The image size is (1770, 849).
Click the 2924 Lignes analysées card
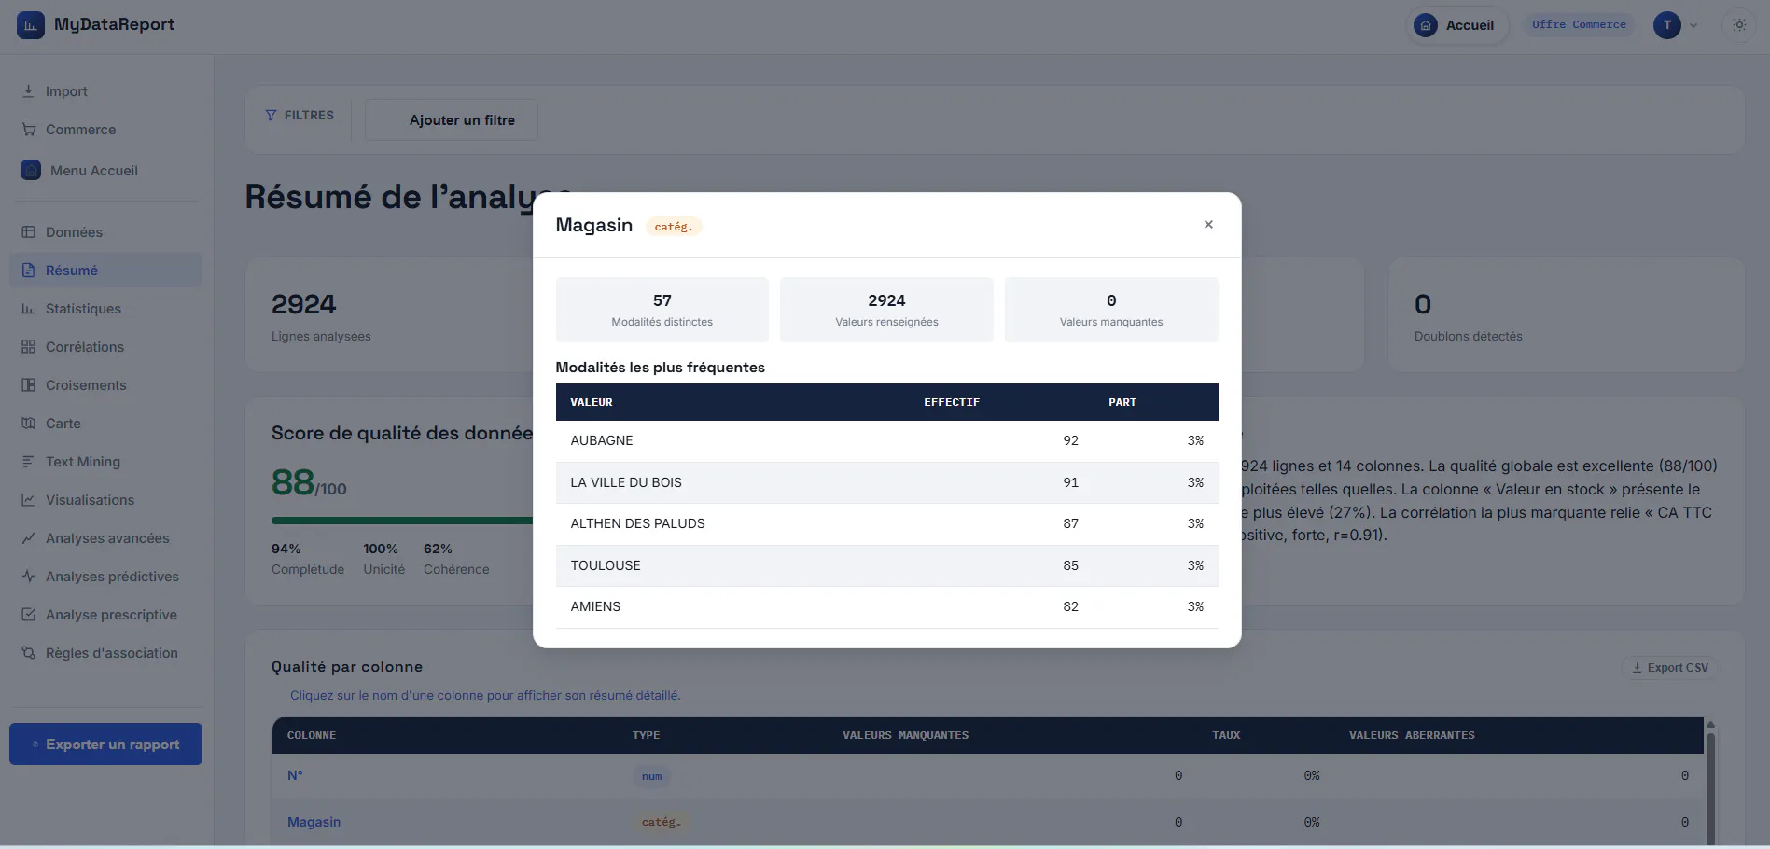(x=389, y=315)
